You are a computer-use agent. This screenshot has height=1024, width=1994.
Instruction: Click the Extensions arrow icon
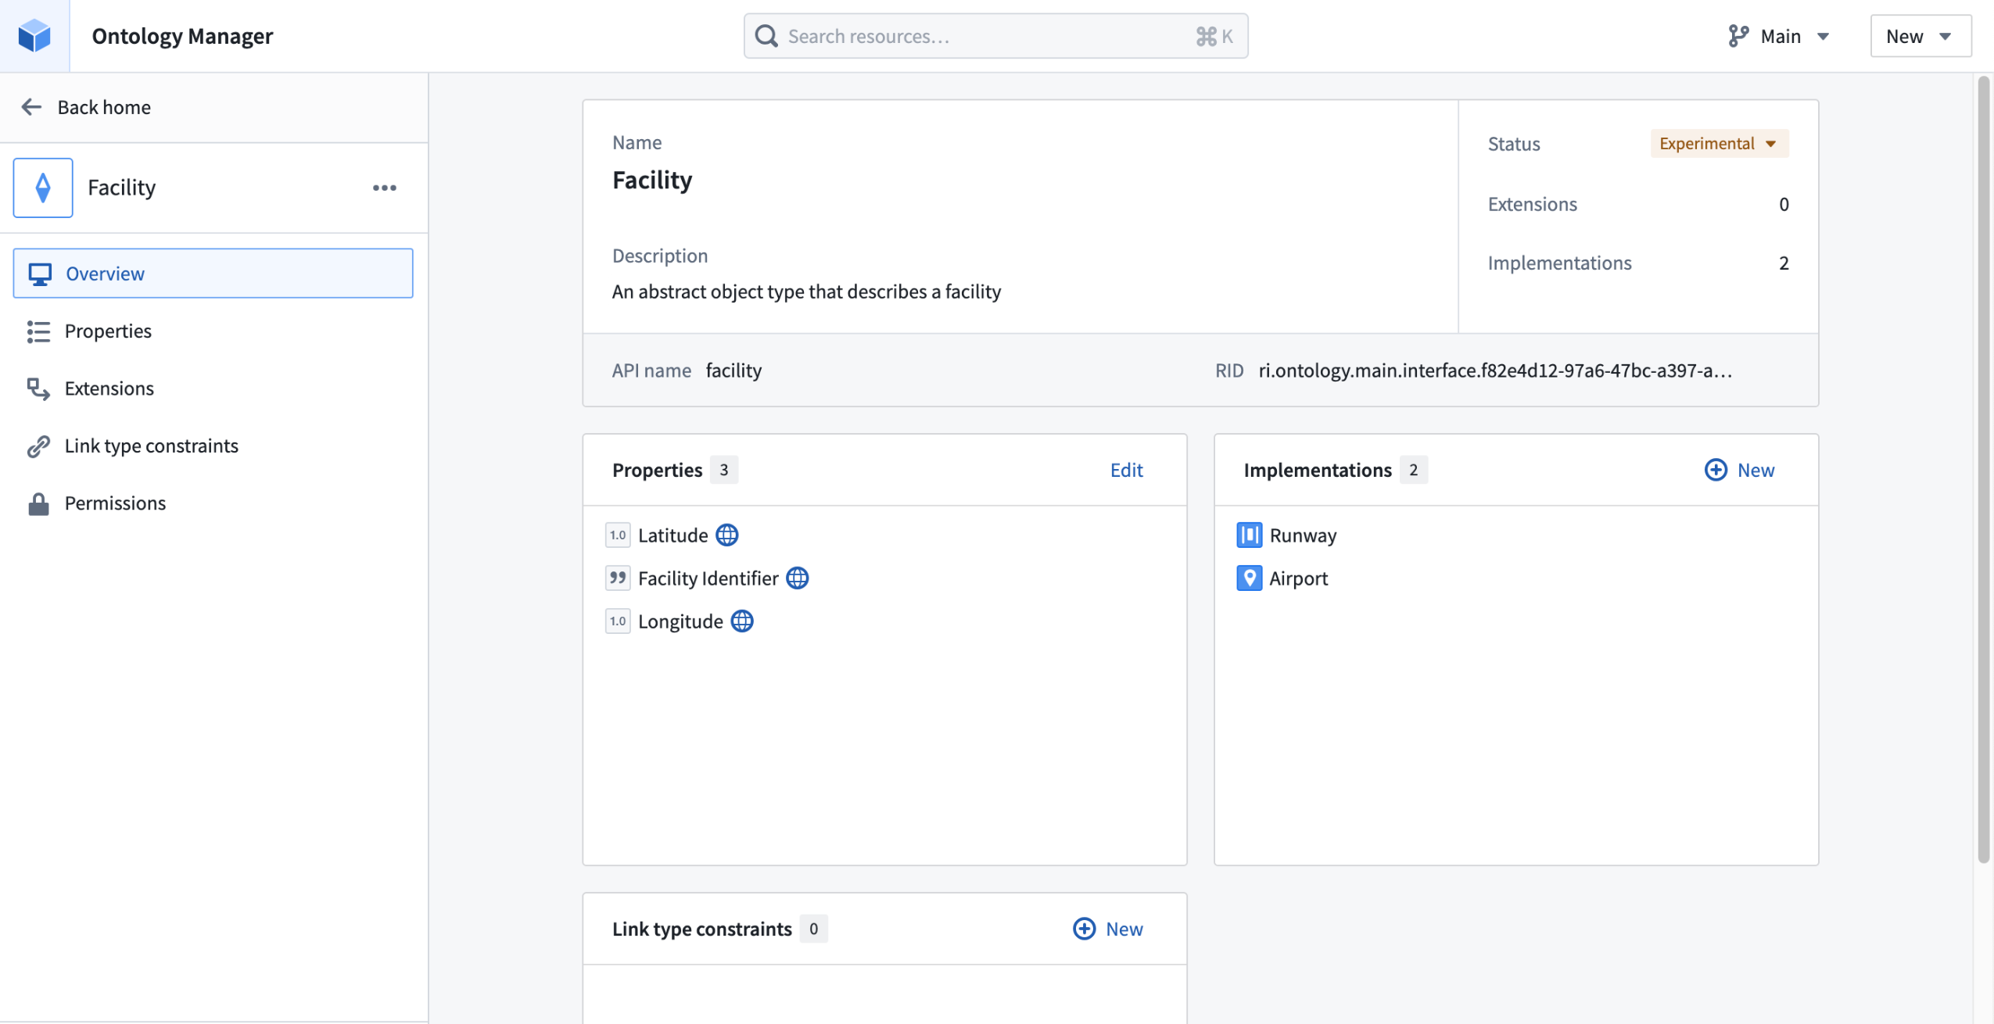pyautogui.click(x=38, y=388)
